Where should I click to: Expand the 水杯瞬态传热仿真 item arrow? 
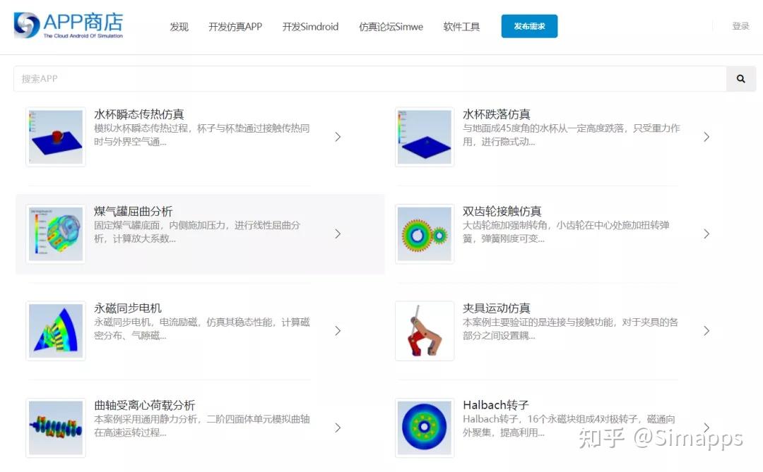(x=338, y=136)
